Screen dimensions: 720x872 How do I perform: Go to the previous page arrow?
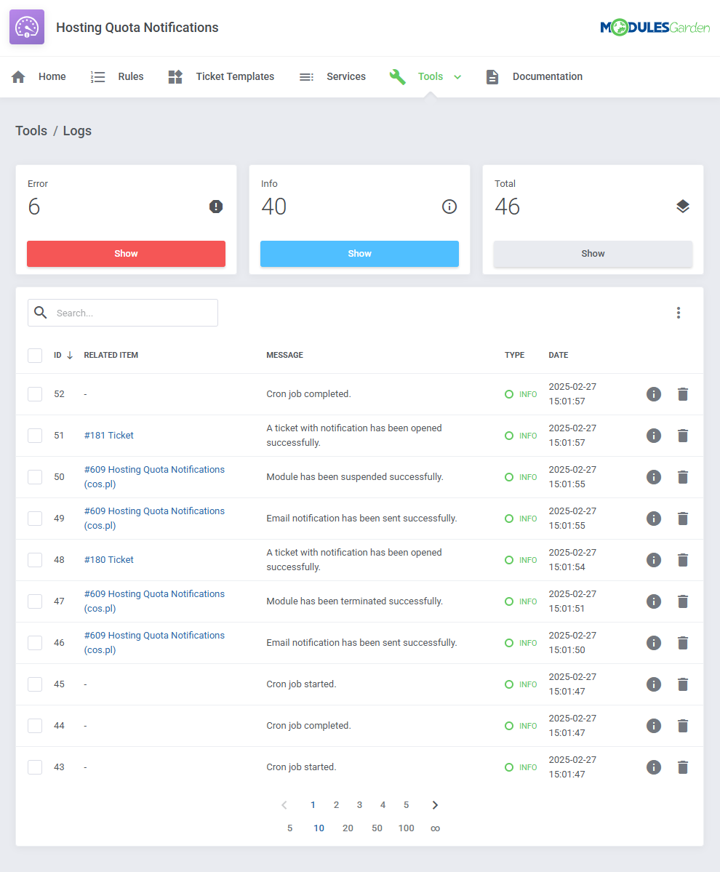[x=284, y=804]
